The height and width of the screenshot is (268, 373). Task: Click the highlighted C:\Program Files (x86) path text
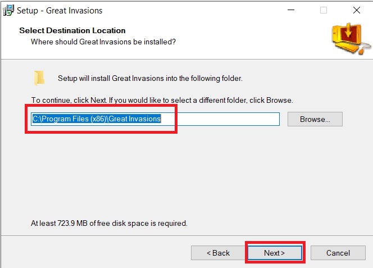(97, 119)
